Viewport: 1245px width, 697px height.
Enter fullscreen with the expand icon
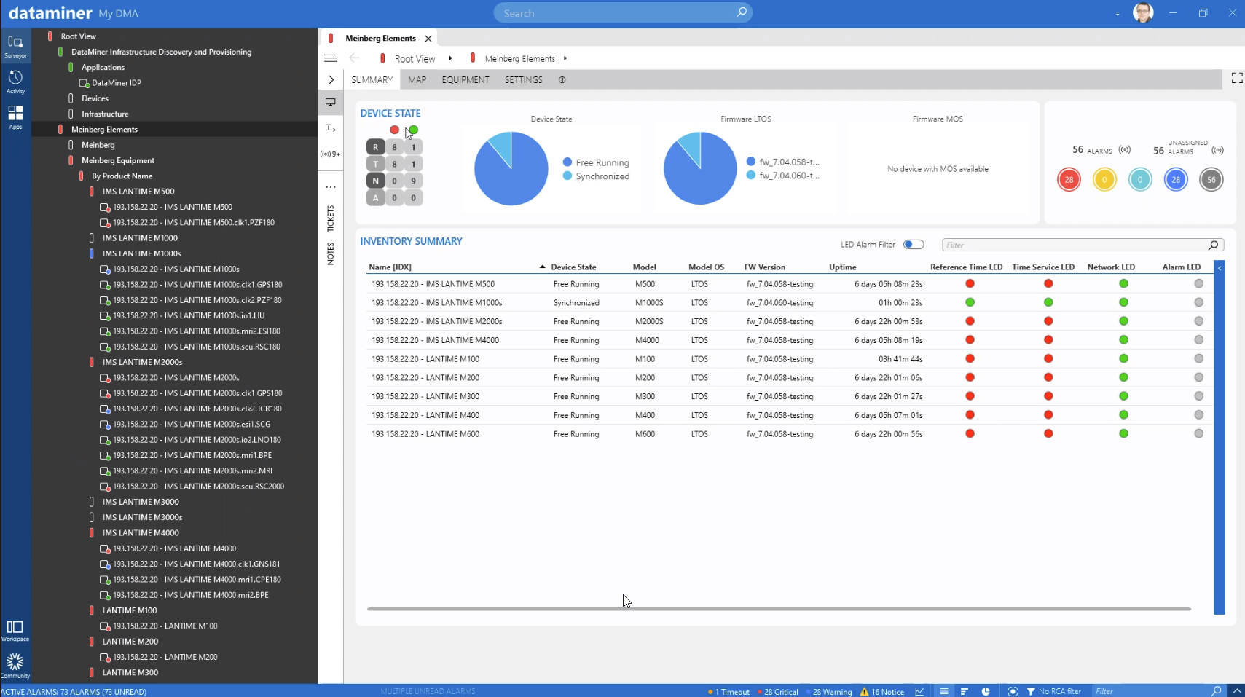point(1236,78)
